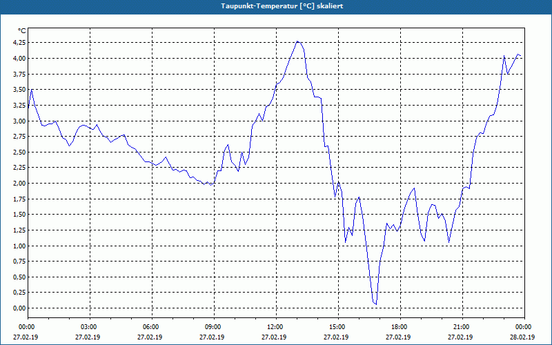Click the 28.02.19 date label
This screenshot has width=552, height=345.
[522, 337]
